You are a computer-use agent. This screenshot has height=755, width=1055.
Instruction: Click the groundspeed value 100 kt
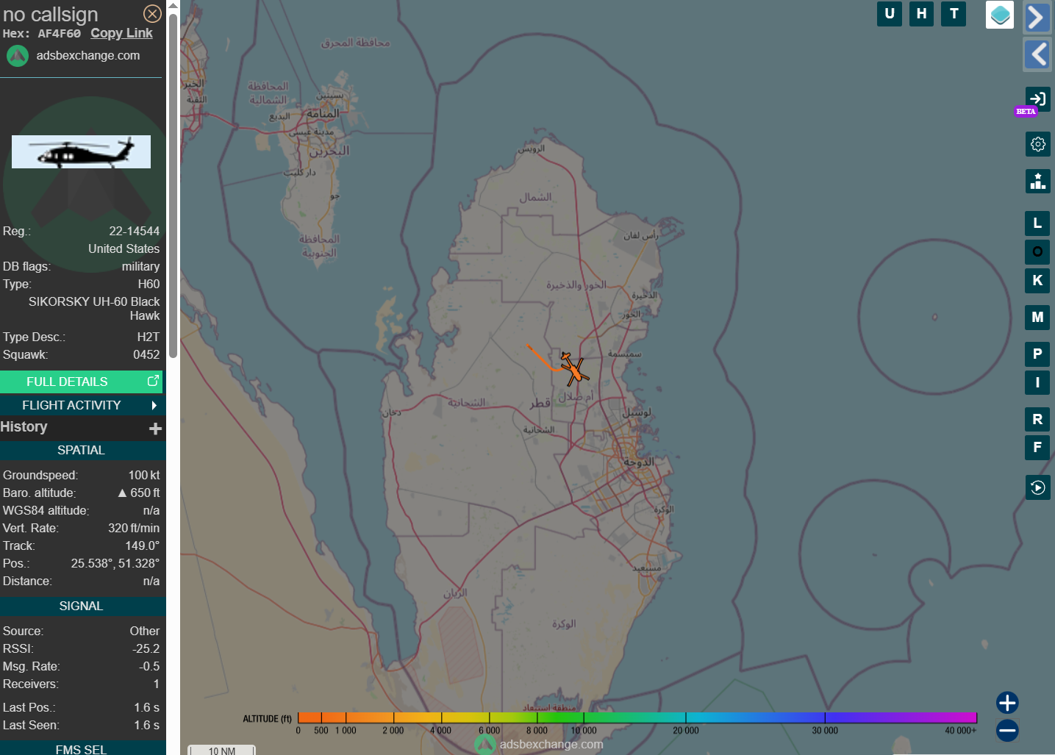pyautogui.click(x=144, y=475)
